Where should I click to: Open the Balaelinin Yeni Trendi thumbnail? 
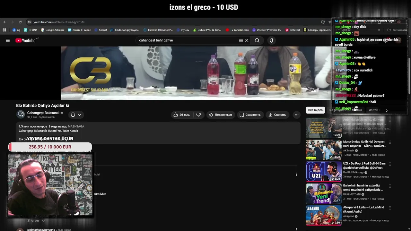click(323, 193)
